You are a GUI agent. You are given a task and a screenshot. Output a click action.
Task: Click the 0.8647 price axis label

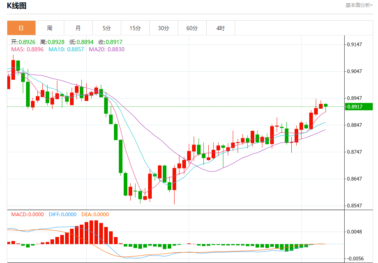click(354, 179)
